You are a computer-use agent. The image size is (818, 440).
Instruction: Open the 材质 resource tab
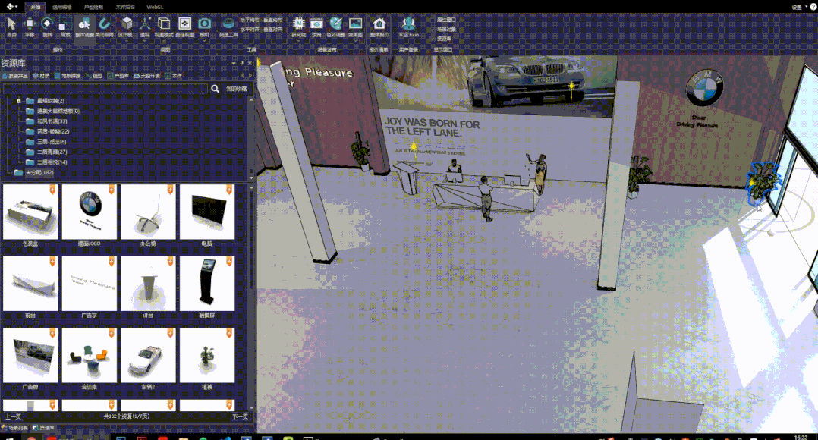(x=41, y=76)
